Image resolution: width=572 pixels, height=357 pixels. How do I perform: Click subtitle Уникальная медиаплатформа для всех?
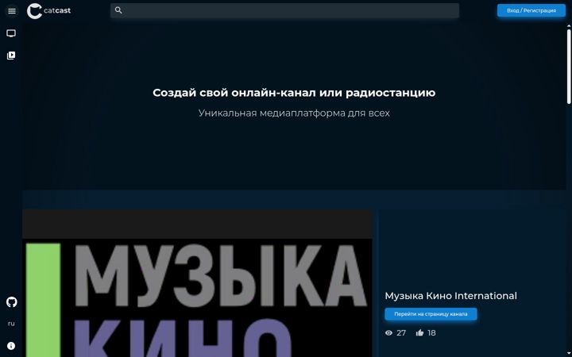pos(294,113)
